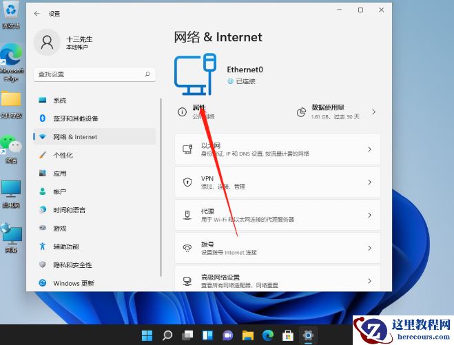
Task: Open 系统 settings category
Action: coord(94,101)
